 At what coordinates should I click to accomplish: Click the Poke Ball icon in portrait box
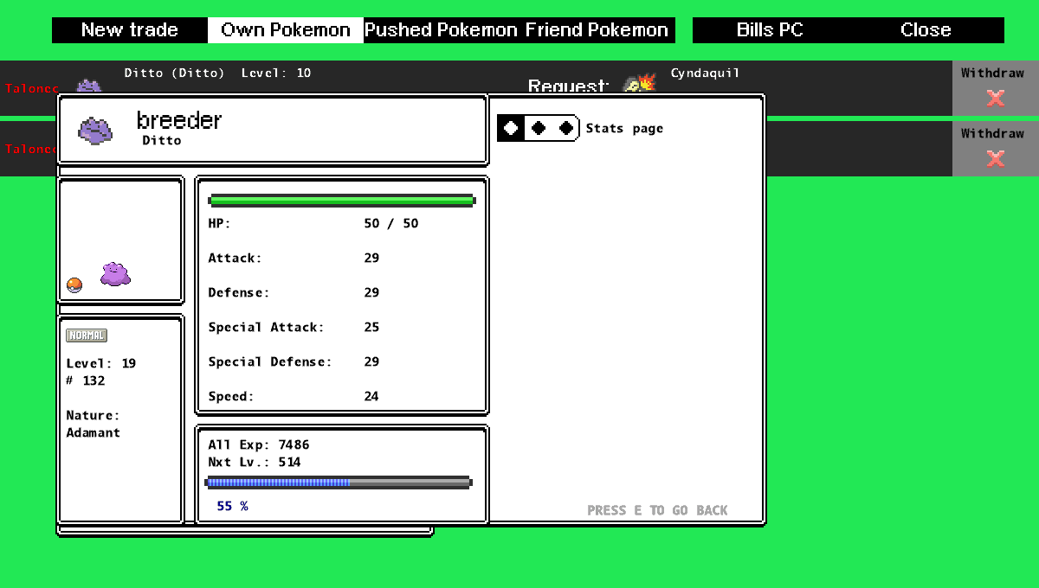tap(74, 285)
